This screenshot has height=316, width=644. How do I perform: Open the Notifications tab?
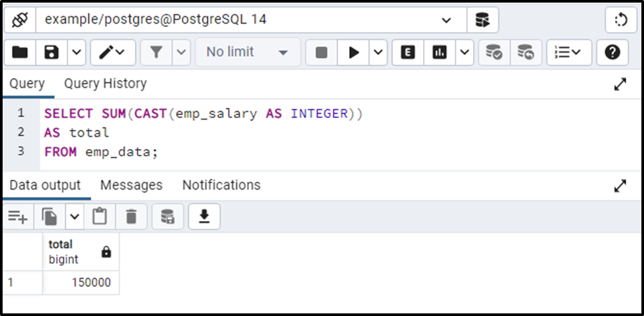pos(221,185)
